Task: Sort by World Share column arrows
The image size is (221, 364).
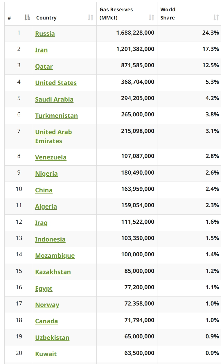Action: [216, 18]
